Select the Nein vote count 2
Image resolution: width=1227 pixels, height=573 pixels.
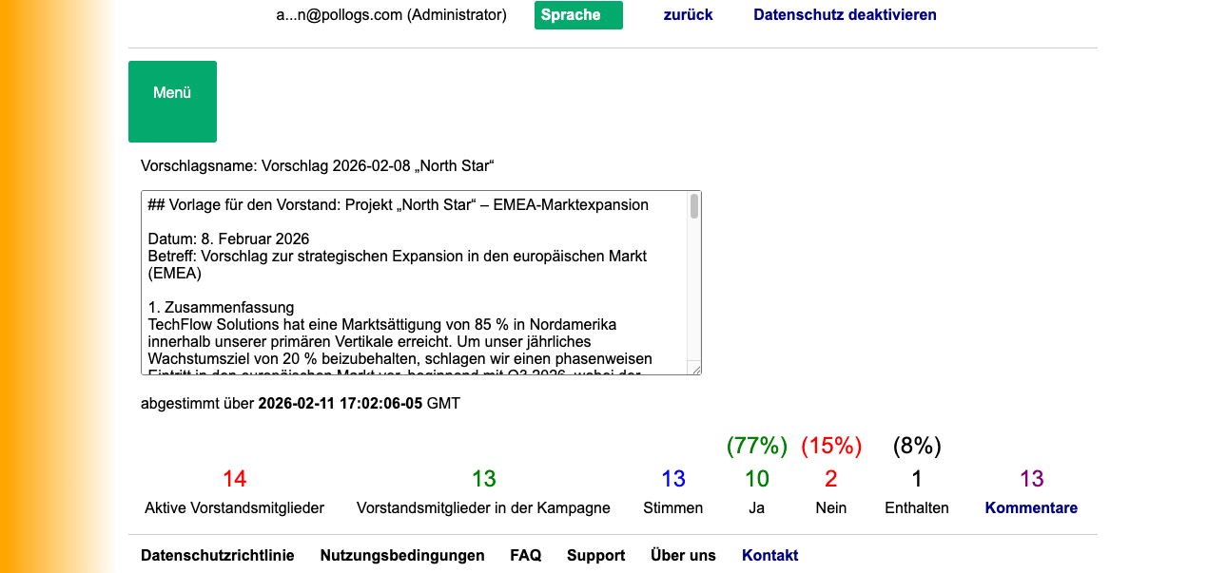(830, 480)
